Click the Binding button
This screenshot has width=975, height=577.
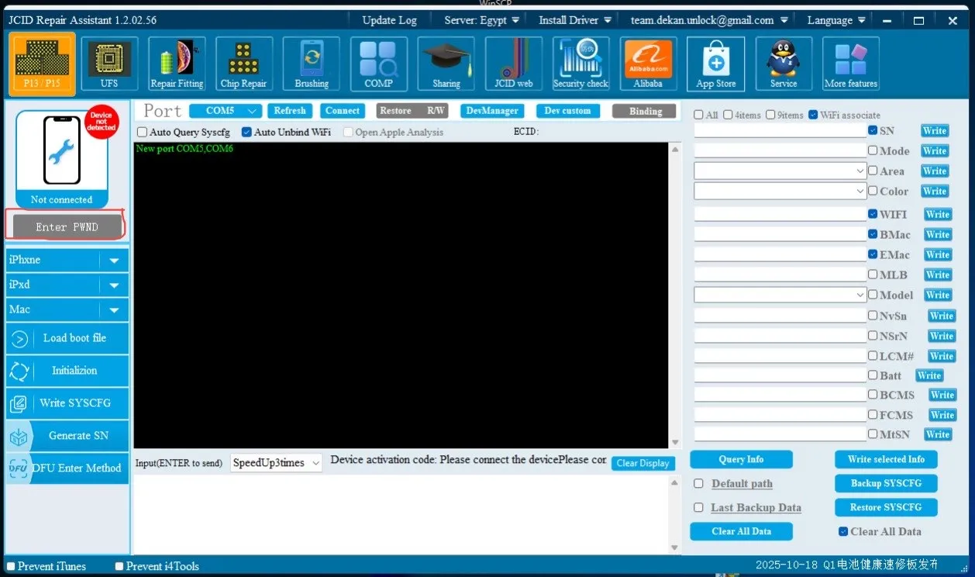[644, 111]
